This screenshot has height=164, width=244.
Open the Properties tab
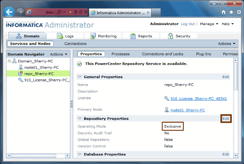(x=91, y=54)
